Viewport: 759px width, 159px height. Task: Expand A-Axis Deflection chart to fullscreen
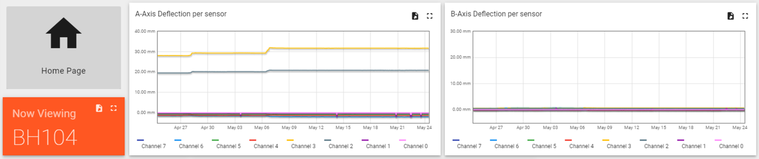click(430, 16)
